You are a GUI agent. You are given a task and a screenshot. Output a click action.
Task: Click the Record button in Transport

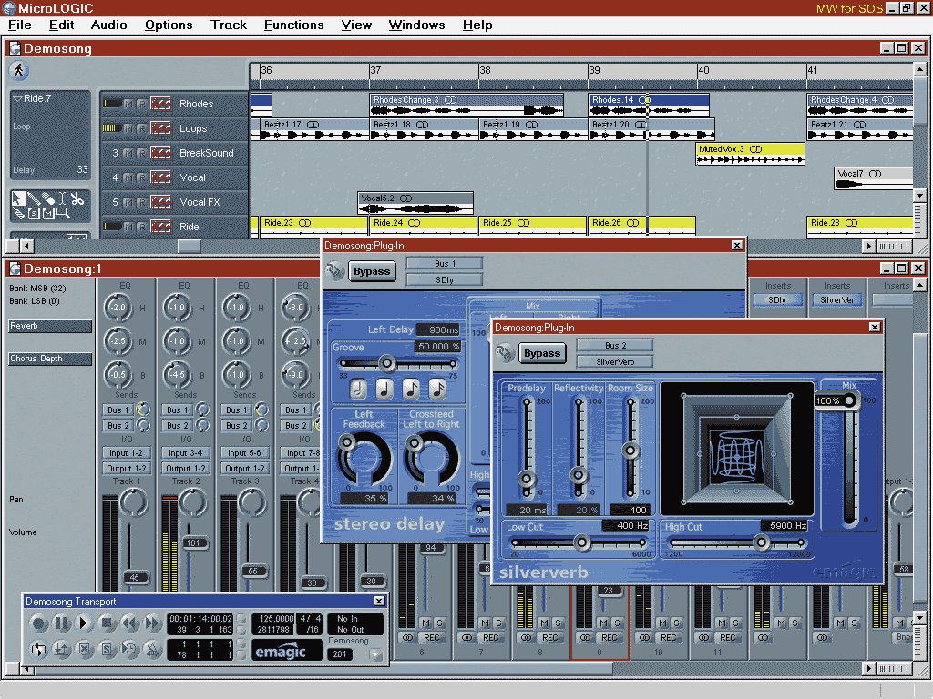pos(38,623)
